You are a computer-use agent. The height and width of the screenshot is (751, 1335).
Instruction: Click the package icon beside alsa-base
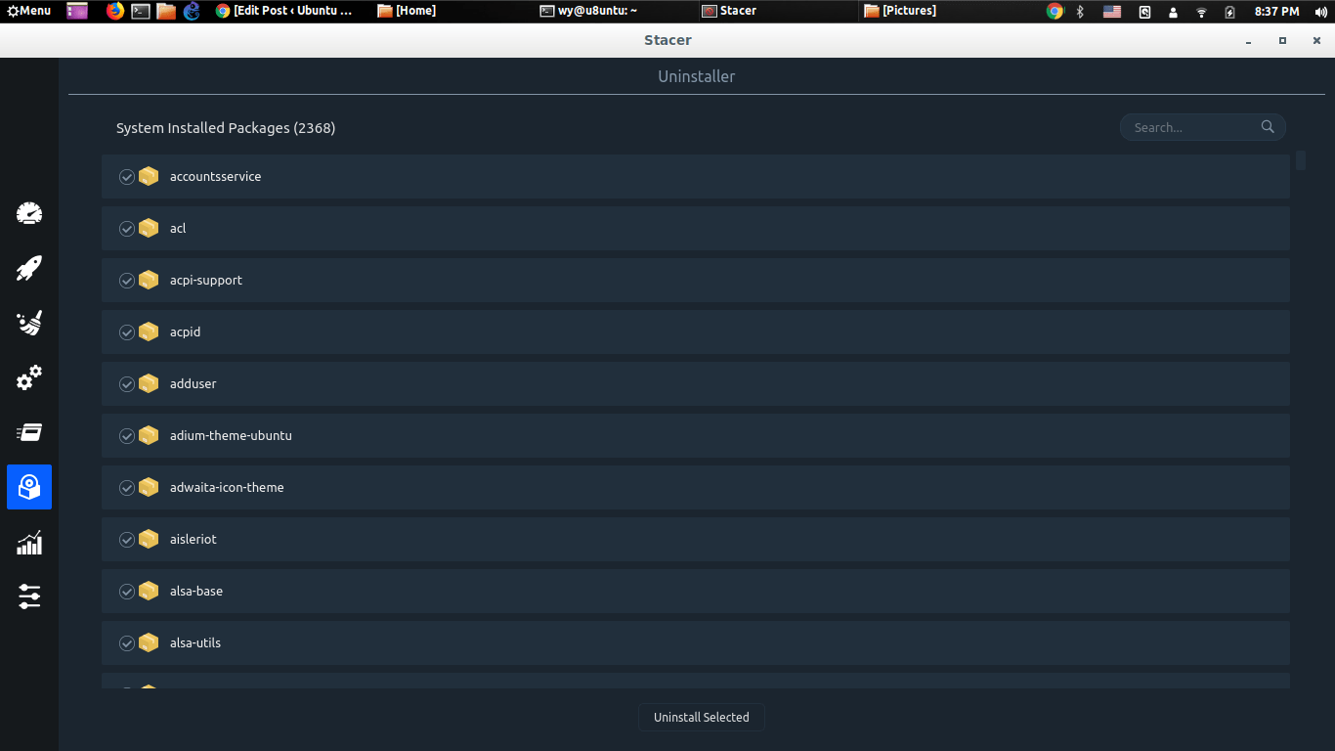[149, 591]
